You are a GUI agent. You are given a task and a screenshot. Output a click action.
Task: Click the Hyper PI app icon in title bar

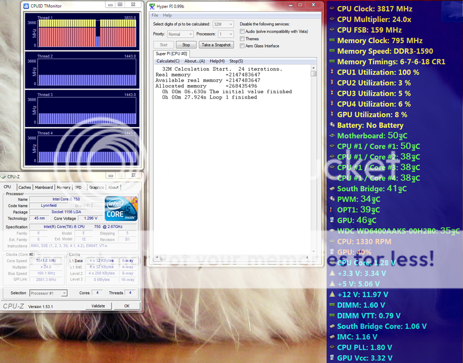(x=152, y=6)
